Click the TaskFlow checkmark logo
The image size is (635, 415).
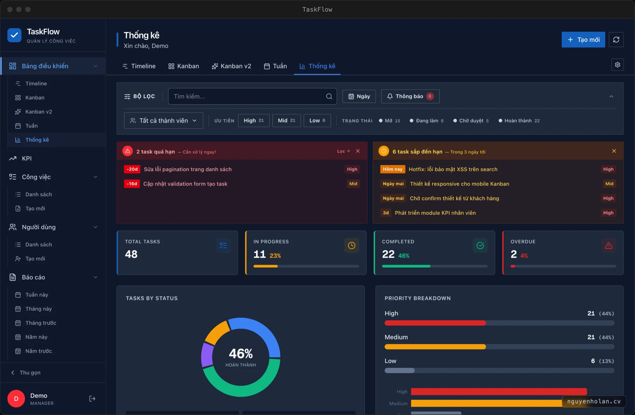(x=14, y=35)
